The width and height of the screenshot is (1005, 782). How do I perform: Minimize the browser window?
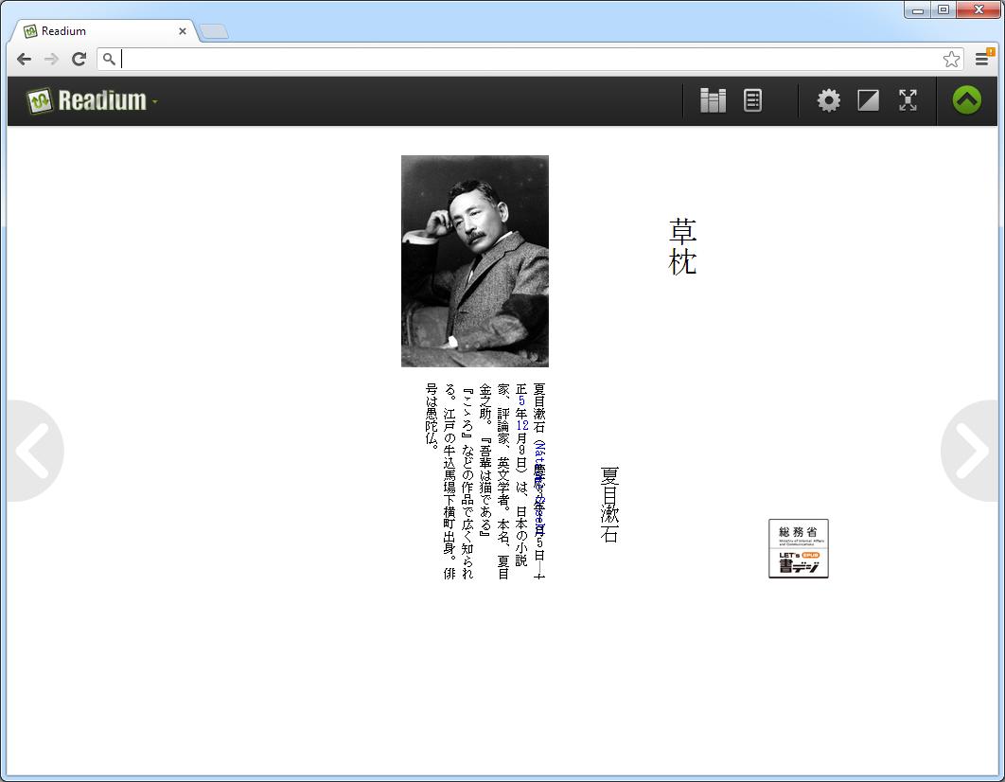(x=917, y=9)
